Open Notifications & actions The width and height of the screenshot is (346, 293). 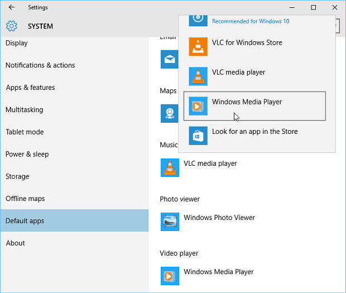click(x=74, y=65)
